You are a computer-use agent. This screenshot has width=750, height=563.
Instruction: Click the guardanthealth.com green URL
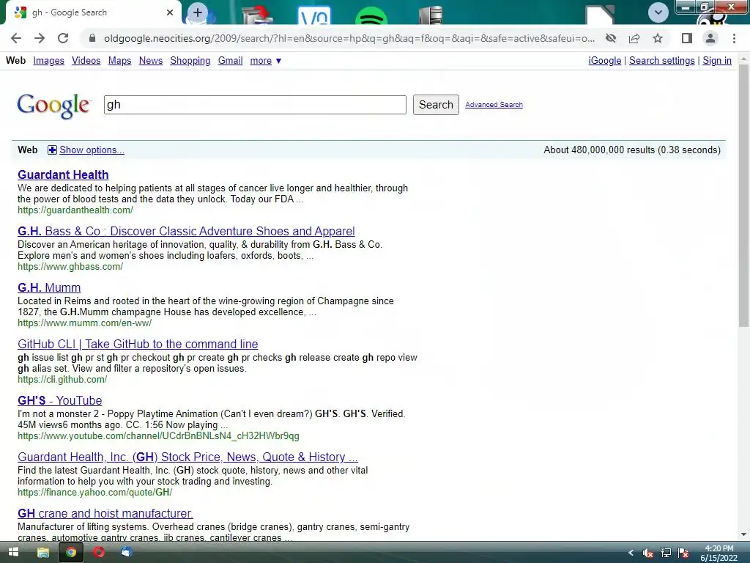[x=75, y=210]
